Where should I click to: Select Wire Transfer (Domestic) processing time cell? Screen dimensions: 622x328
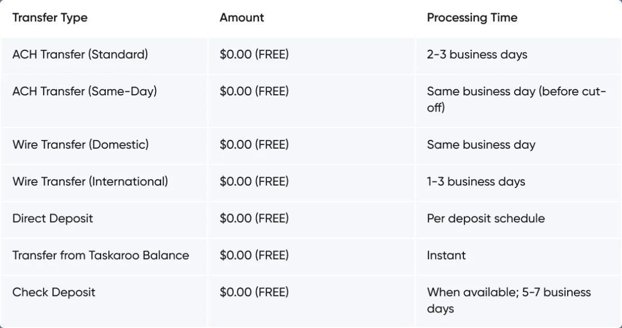(481, 145)
